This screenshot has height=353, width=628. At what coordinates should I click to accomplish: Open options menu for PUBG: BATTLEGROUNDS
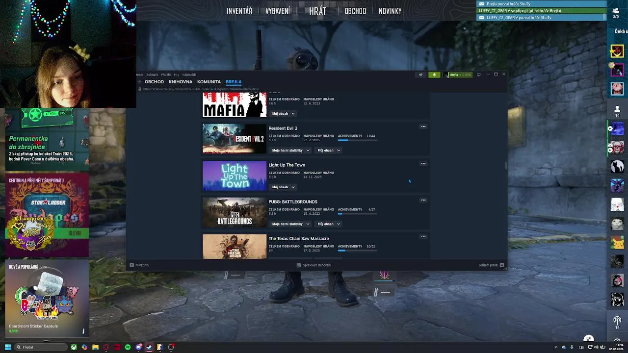(x=423, y=200)
